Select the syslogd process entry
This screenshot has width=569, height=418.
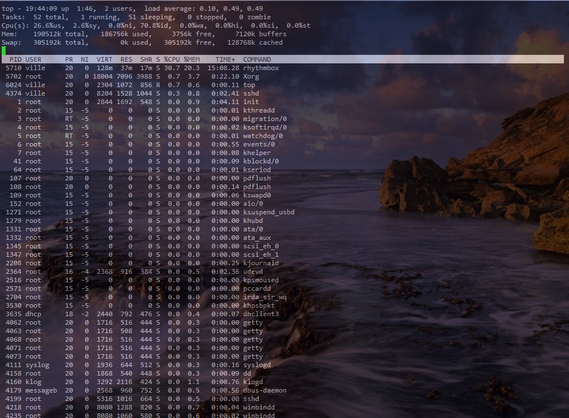257,365
